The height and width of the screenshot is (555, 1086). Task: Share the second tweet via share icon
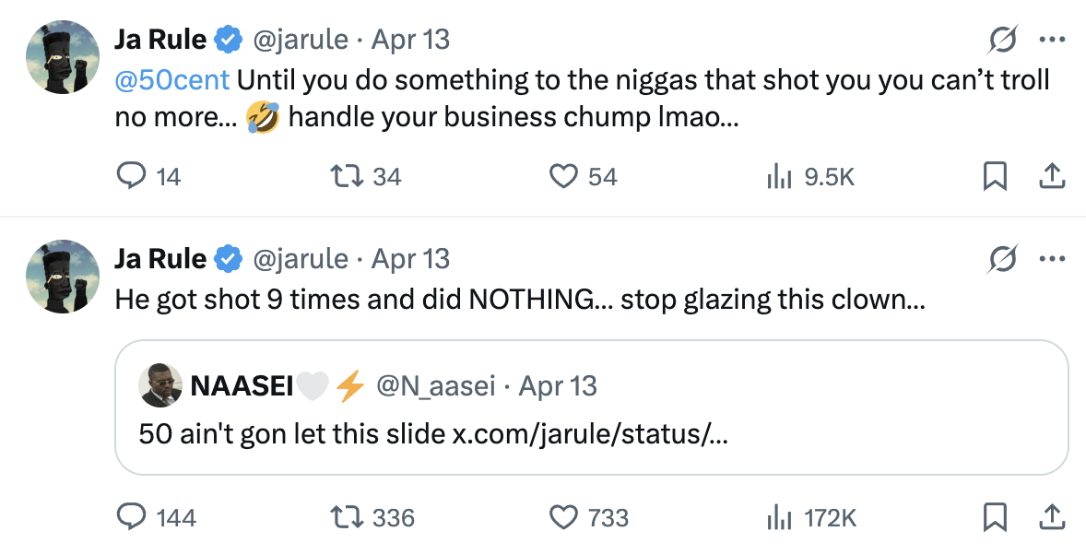[x=1051, y=517]
